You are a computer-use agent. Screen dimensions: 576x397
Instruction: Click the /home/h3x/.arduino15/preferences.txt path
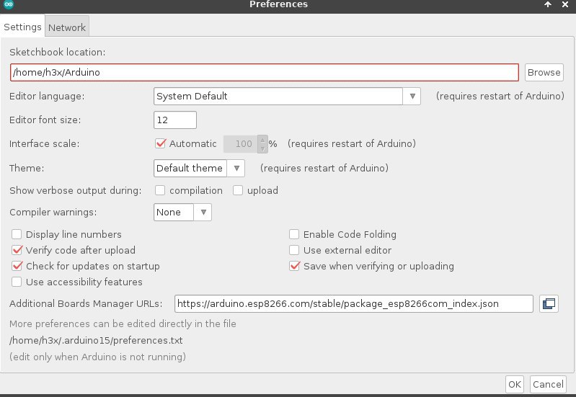click(x=96, y=341)
